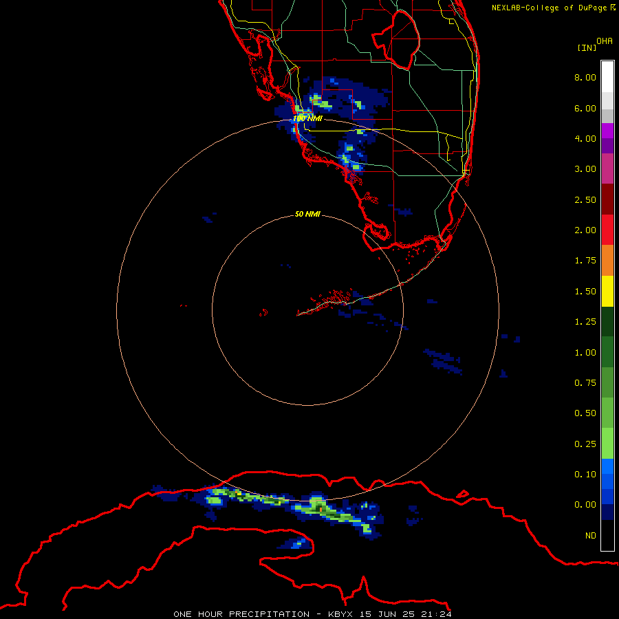Select the OHA product label
The image size is (619, 619).
coord(605,41)
